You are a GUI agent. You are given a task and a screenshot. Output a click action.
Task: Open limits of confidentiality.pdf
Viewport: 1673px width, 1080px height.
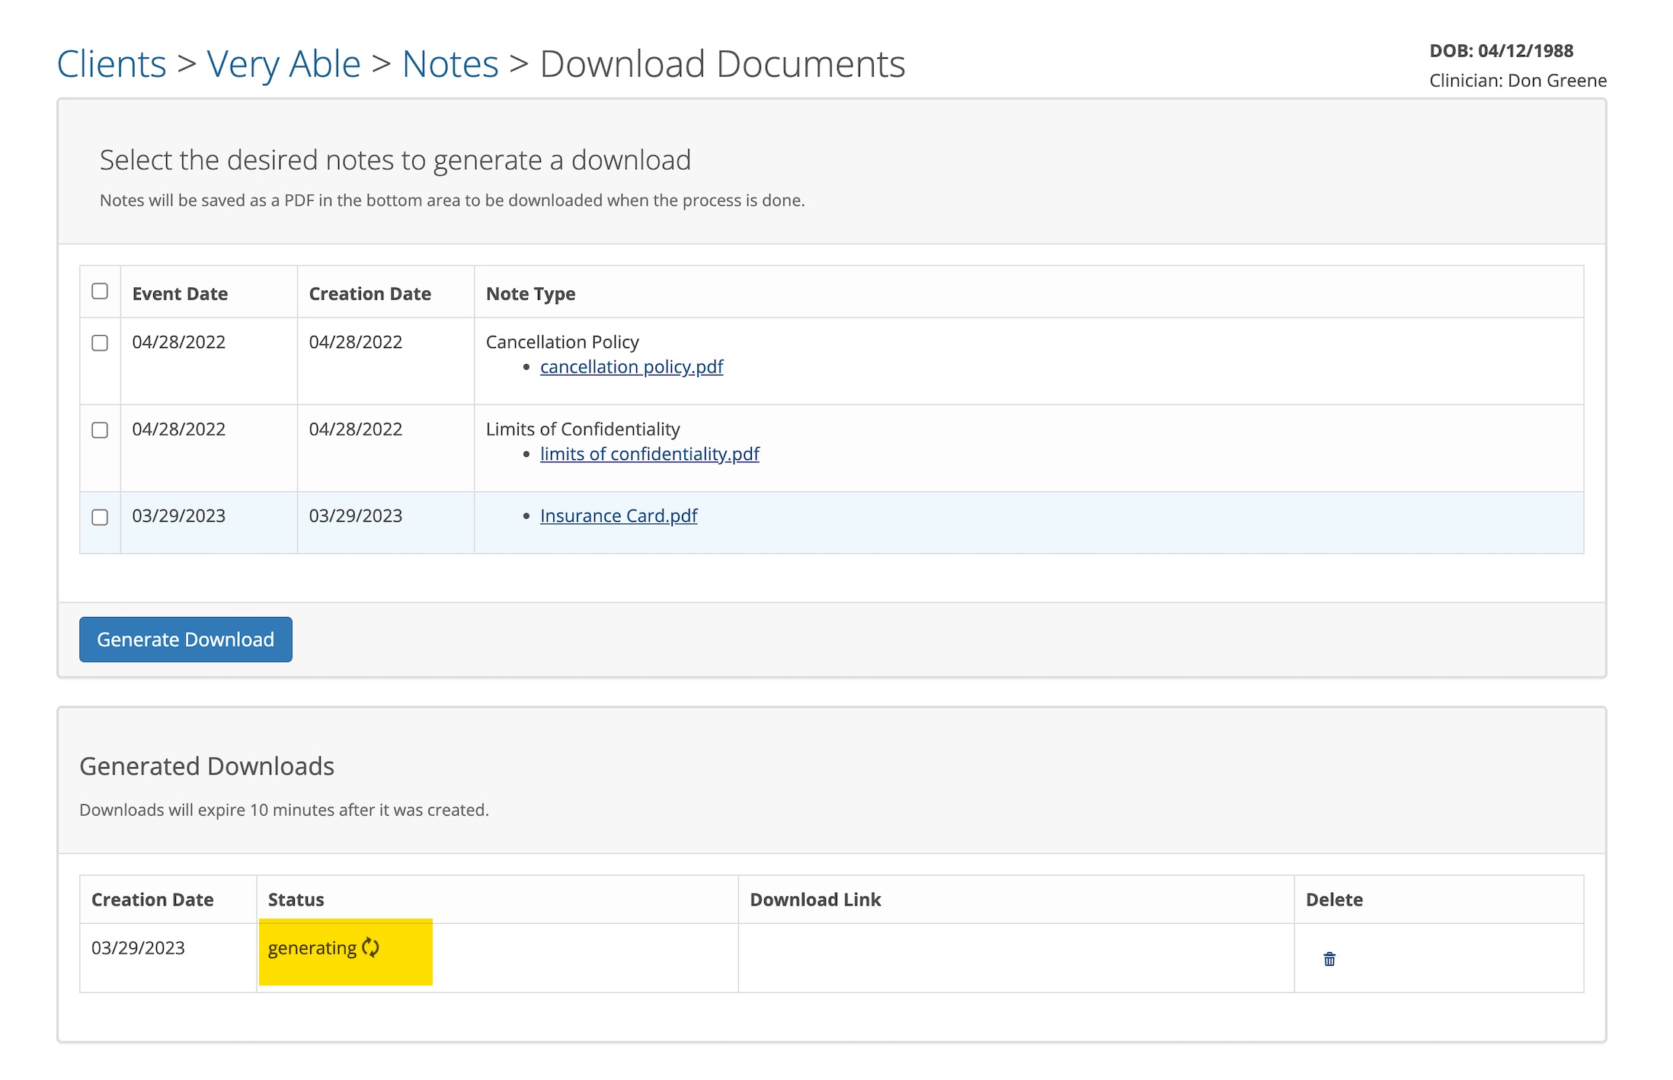click(x=648, y=454)
